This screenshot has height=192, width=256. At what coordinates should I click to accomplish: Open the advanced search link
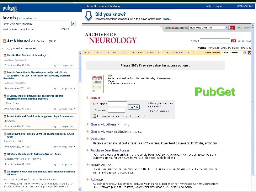pyautogui.click(x=27, y=18)
